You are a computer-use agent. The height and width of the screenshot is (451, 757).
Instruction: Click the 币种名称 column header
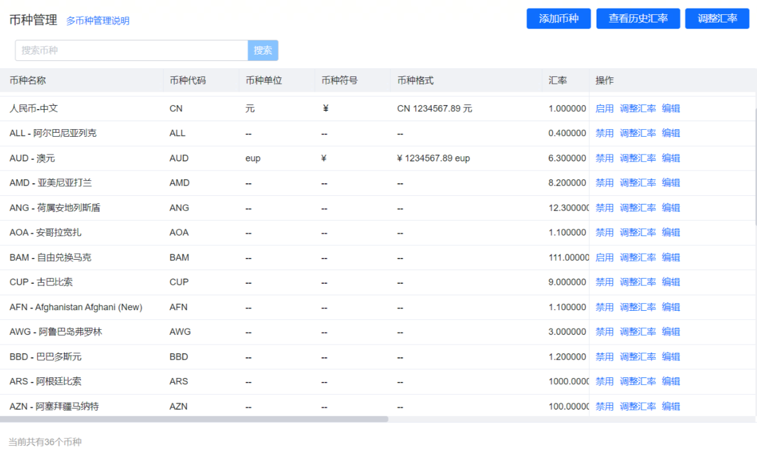click(x=82, y=80)
